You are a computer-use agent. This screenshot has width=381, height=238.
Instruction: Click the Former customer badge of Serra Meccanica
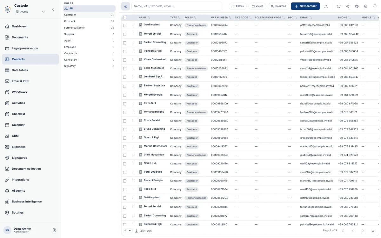[x=196, y=69]
